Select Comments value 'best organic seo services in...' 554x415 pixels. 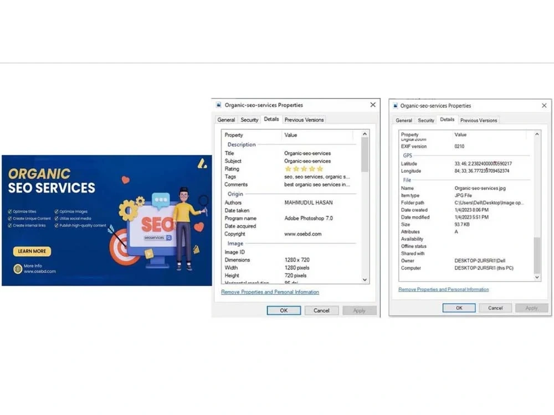pos(317,184)
